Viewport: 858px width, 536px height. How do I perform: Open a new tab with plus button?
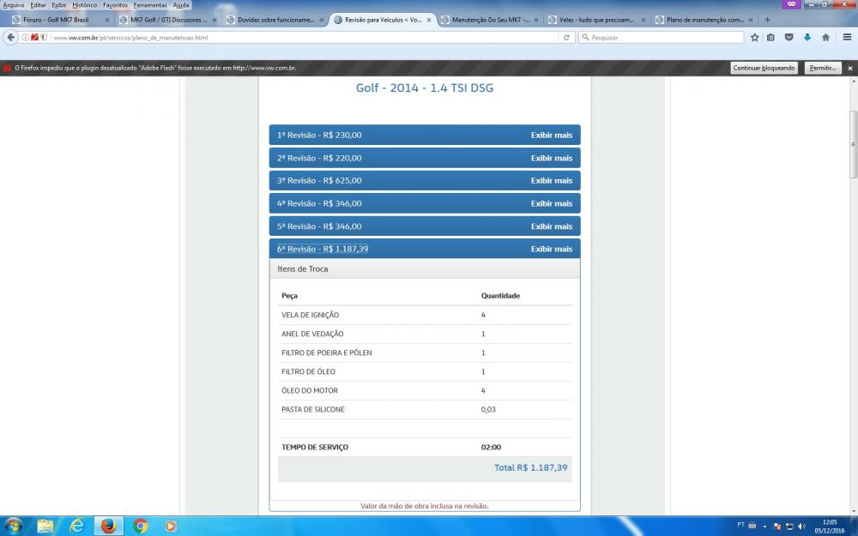[768, 19]
